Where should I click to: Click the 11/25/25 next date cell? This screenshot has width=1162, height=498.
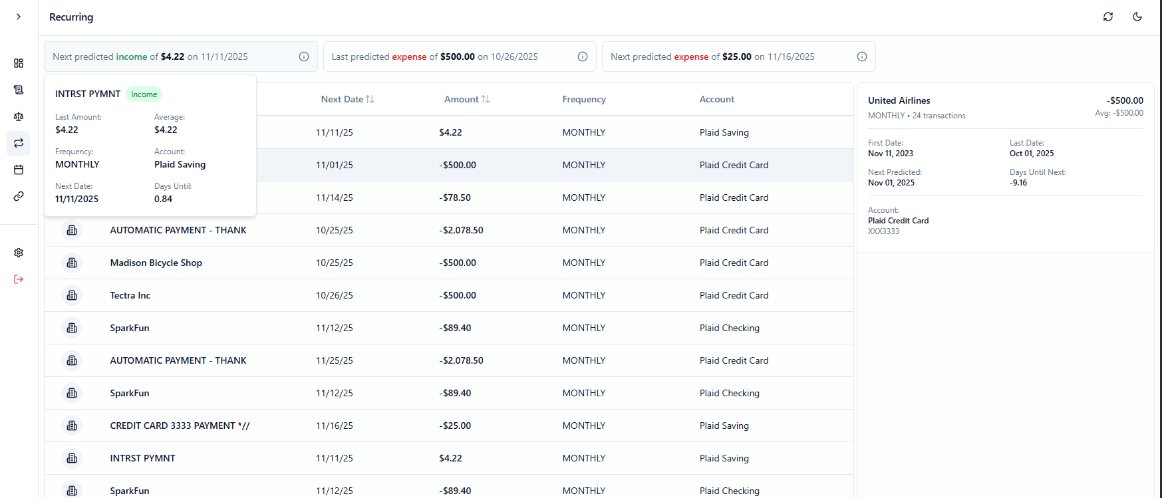click(x=335, y=360)
